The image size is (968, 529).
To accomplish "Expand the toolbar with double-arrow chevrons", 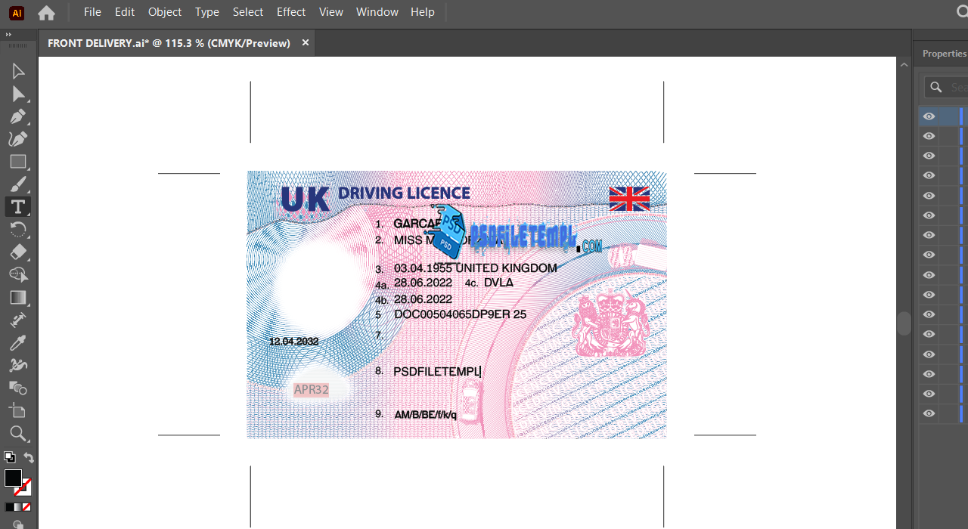I will (x=8, y=35).
